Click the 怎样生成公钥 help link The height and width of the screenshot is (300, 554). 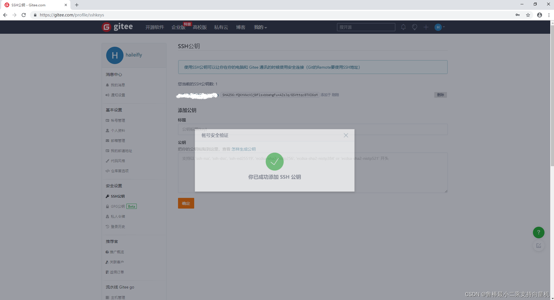point(244,149)
